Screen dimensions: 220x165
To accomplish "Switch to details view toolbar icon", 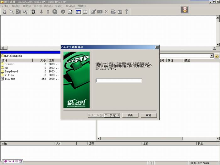I will [x=85, y=12].
